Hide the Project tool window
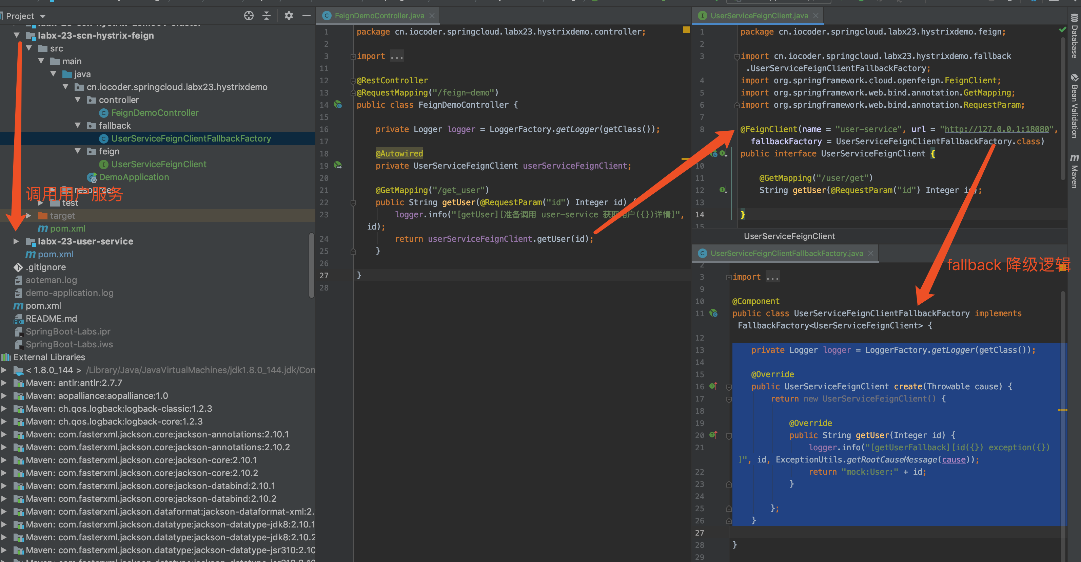1081x562 pixels. [x=306, y=16]
